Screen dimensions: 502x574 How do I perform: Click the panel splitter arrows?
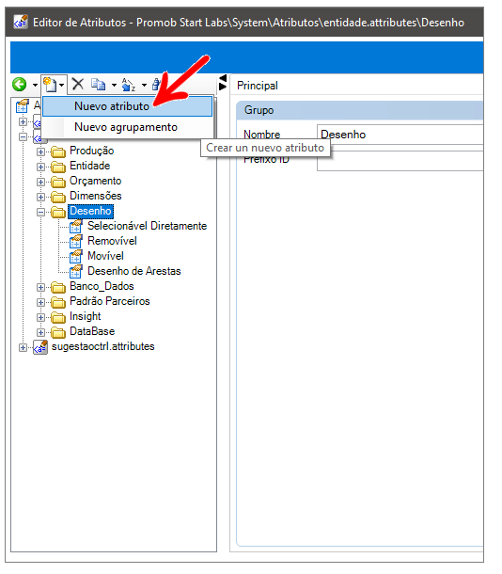[x=222, y=83]
